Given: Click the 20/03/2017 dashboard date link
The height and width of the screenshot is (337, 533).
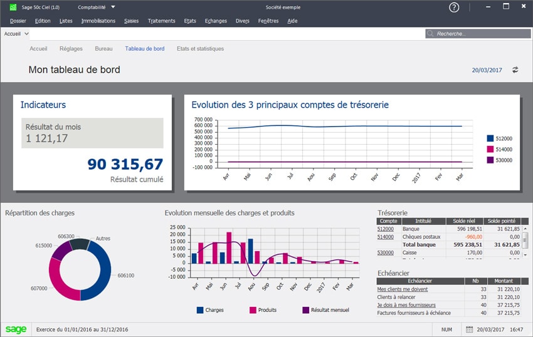Looking at the screenshot, I should click(487, 70).
